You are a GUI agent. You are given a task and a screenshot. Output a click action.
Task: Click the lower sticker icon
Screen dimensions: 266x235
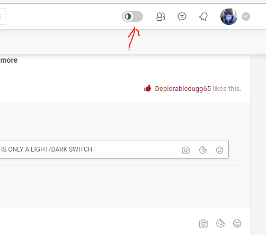tap(220, 223)
